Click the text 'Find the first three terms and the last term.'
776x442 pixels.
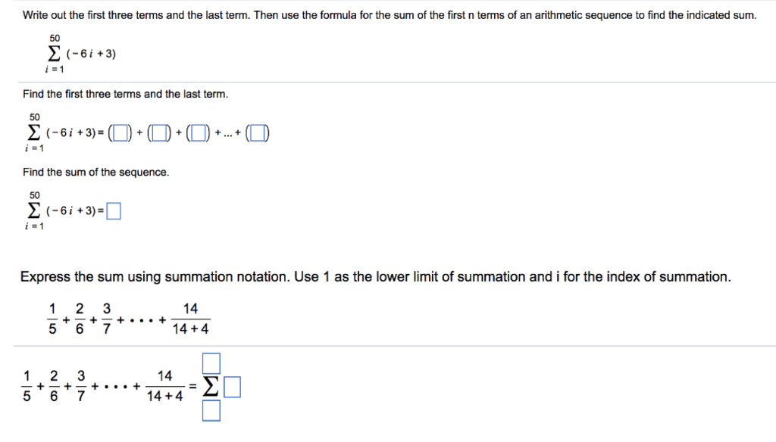pyautogui.click(x=126, y=94)
